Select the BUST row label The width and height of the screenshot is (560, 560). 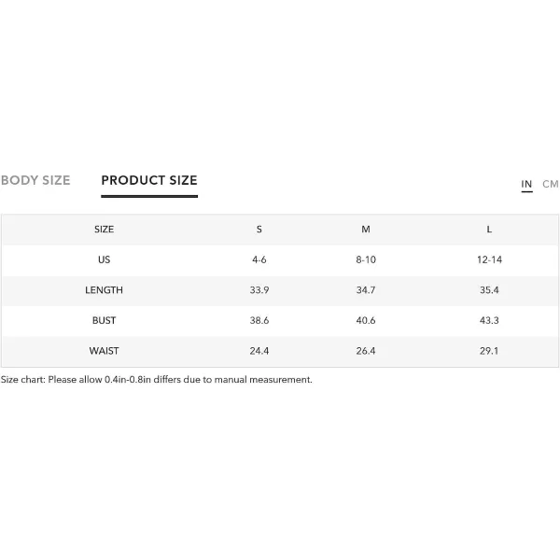(x=104, y=320)
